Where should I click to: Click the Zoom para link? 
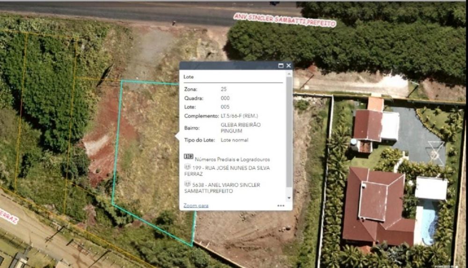coord(196,205)
